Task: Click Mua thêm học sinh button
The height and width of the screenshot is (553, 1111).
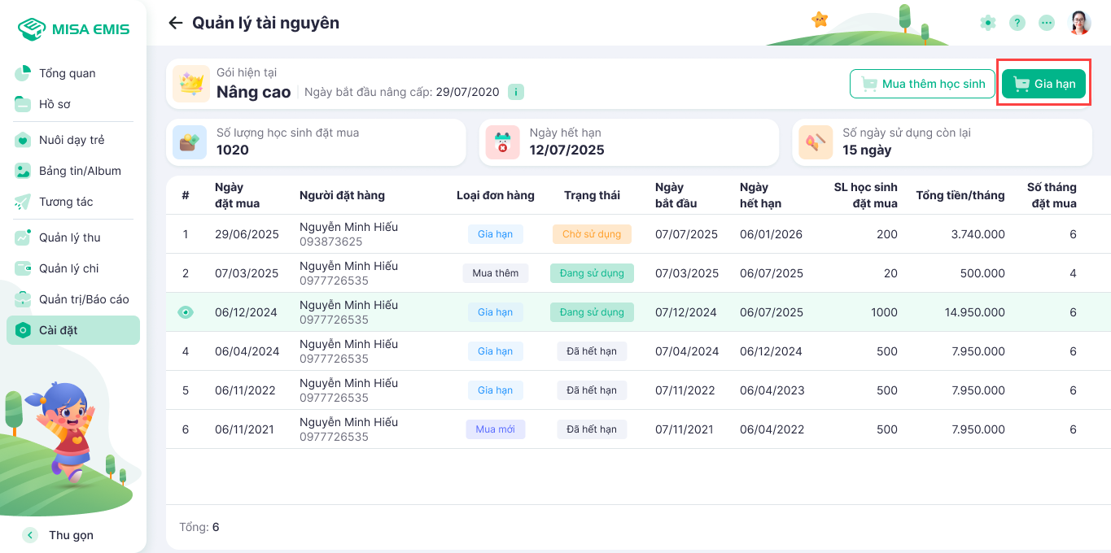Action: point(923,84)
